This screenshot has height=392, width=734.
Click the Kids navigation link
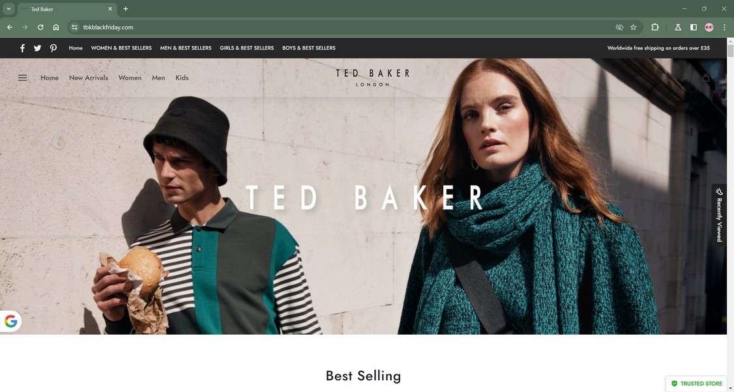point(182,77)
